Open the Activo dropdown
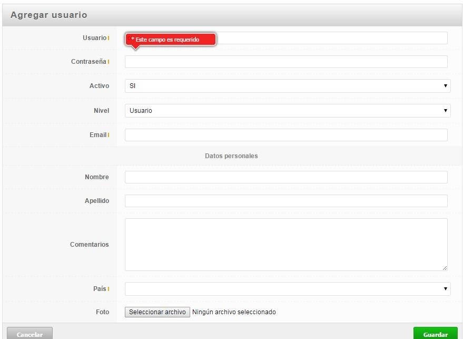Image resolution: width=463 pixels, height=339 pixels. 286,86
